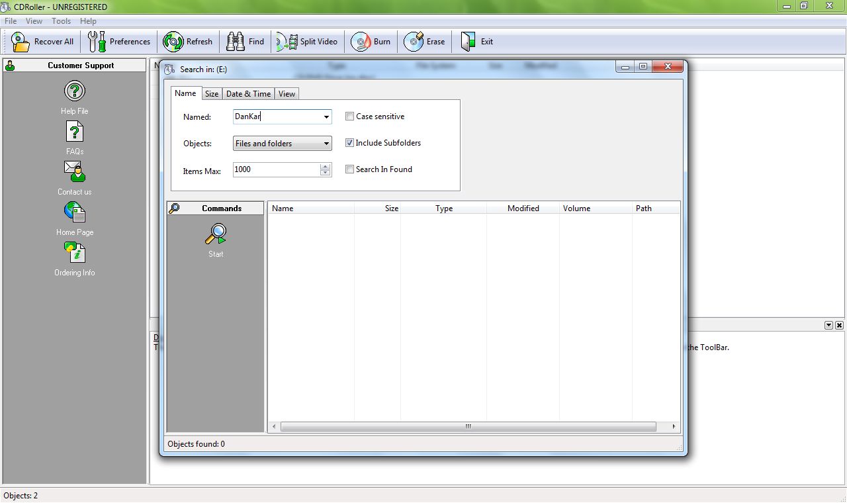The width and height of the screenshot is (847, 503).
Task: Click 'Objects found: 0' status text
Action: click(x=196, y=444)
